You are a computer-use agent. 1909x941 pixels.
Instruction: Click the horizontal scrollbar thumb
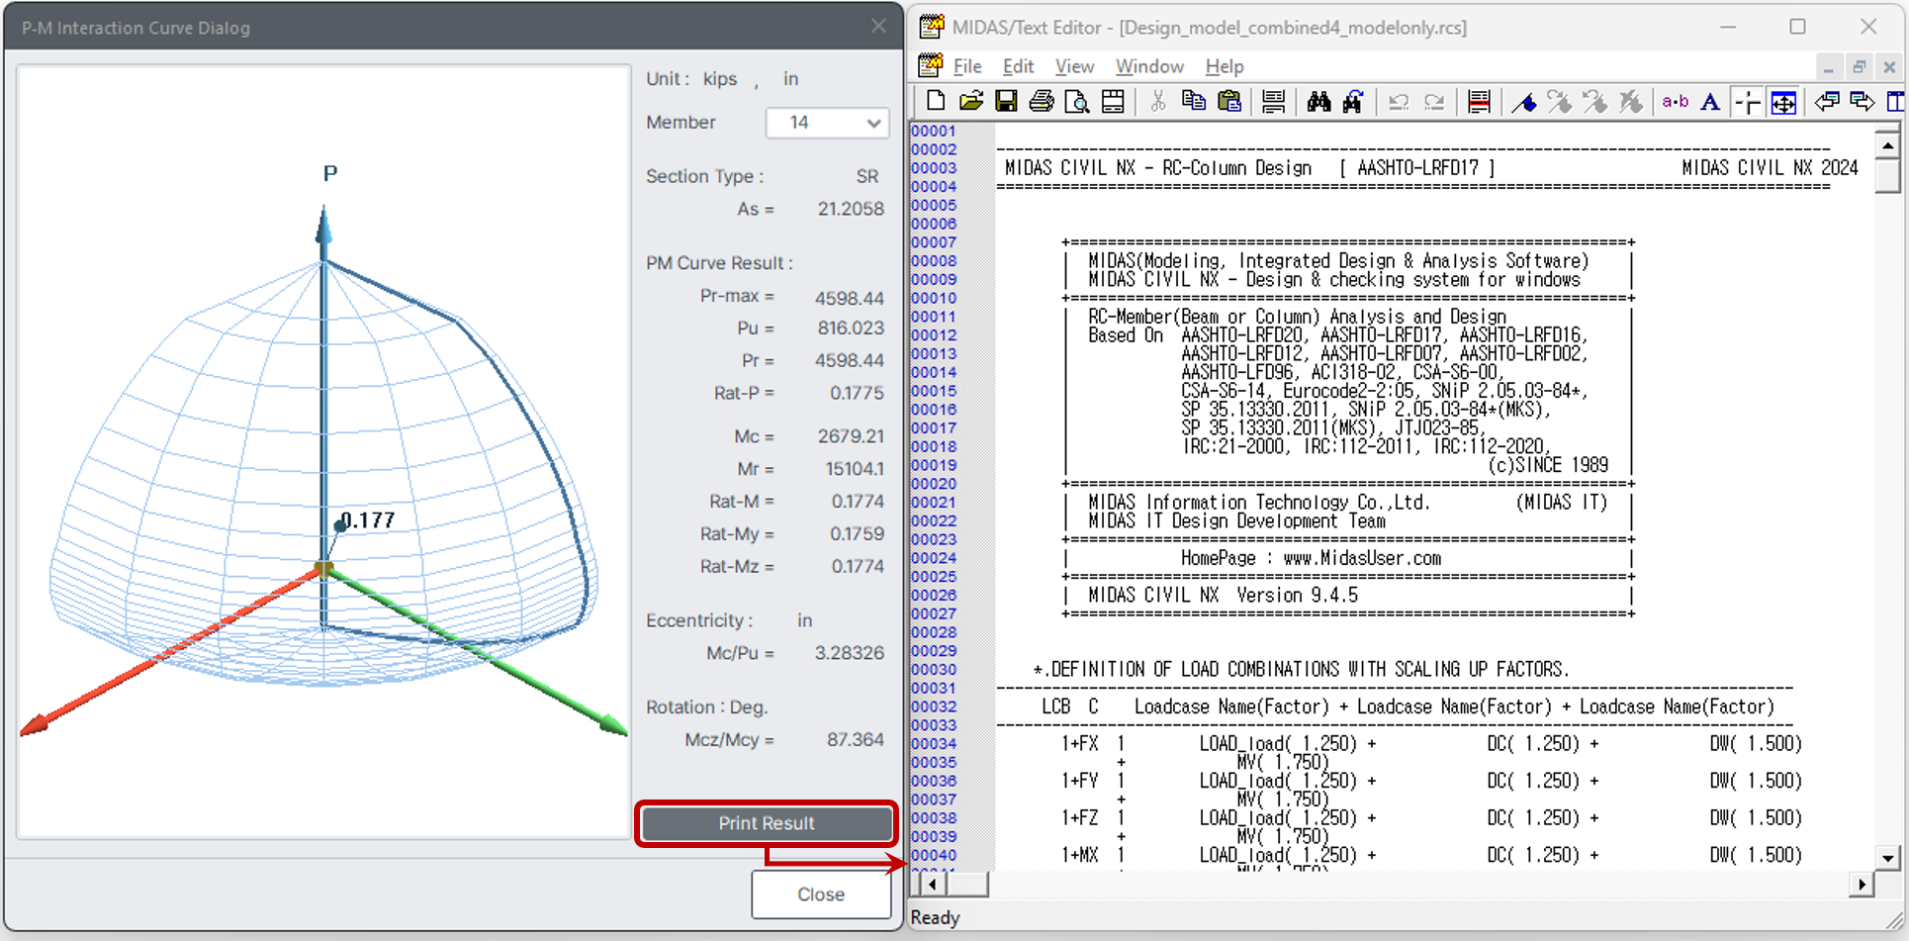tap(966, 884)
